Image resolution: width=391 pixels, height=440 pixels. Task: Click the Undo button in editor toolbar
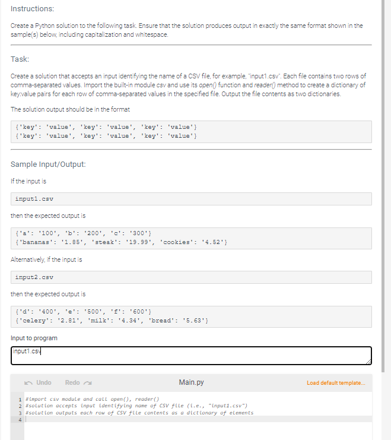[38, 383]
